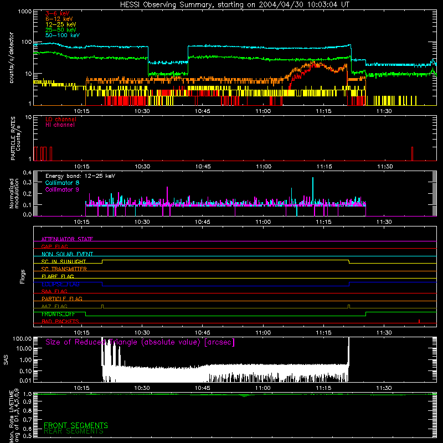Click the 100.00 tick label on SAS axis
The image size is (443, 443).
pos(22,338)
